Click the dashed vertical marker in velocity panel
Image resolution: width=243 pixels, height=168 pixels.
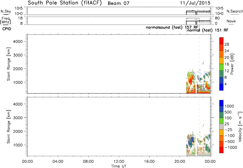point(199,126)
